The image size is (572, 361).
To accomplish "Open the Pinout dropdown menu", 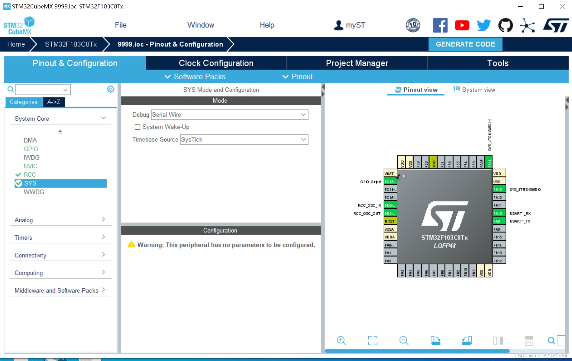I will pos(297,77).
